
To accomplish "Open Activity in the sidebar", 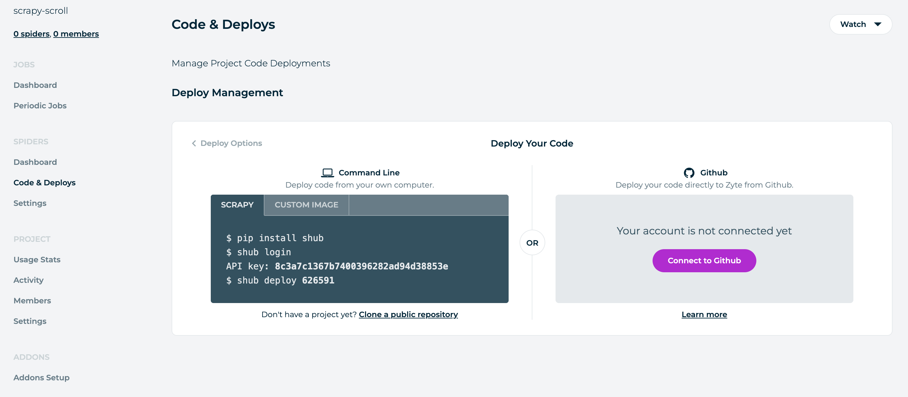I will pos(29,280).
